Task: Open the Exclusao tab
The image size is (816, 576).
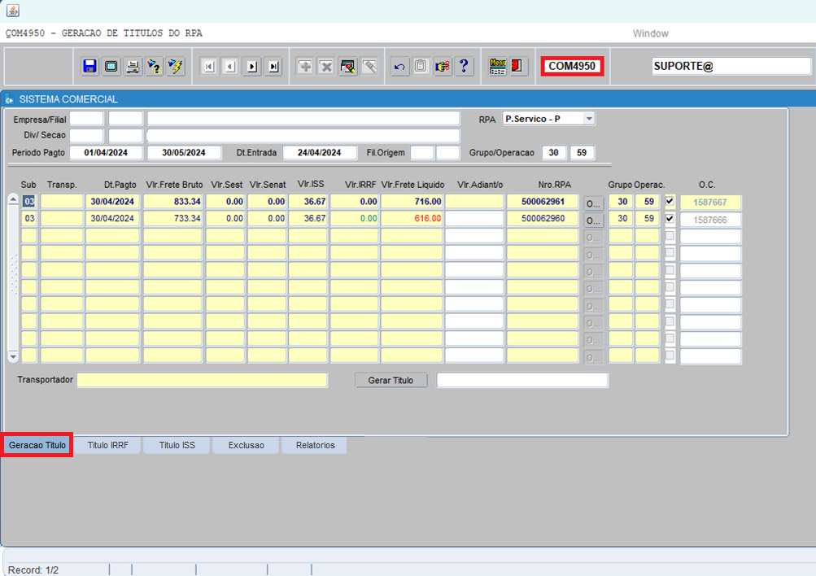Action: 247,445
